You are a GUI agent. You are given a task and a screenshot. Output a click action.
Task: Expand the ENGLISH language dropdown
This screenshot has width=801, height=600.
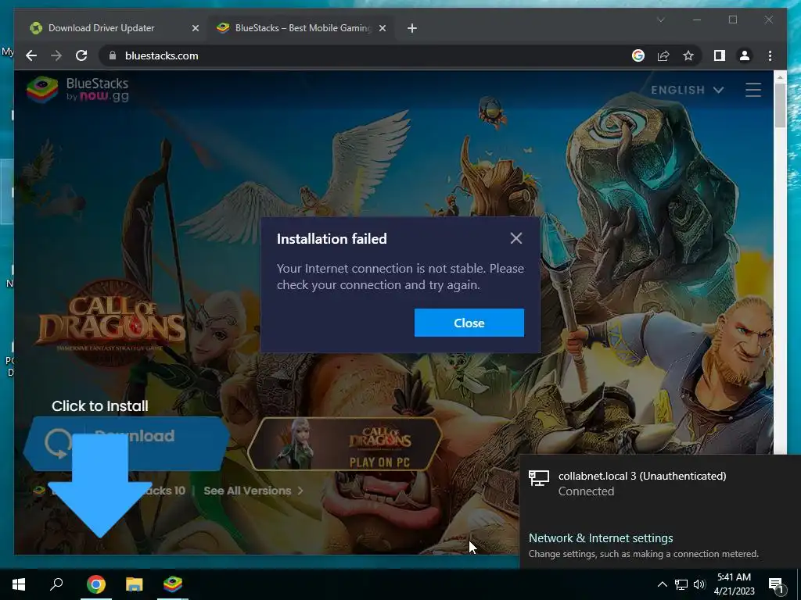point(687,90)
